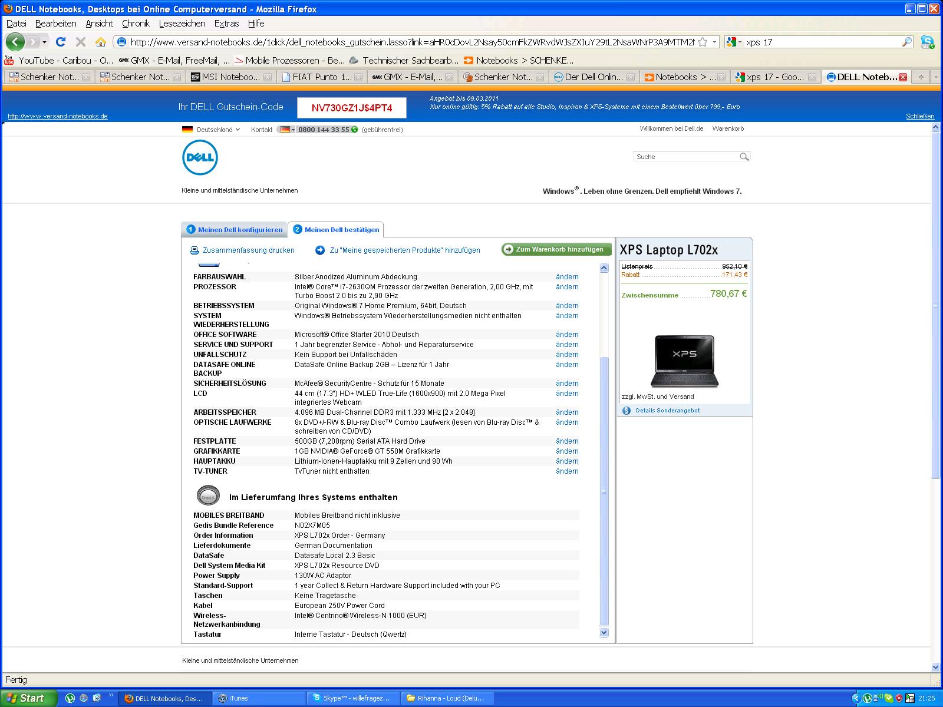This screenshot has width=943, height=707.
Task: Click Schließen link in coupon banner
Action: click(x=920, y=116)
